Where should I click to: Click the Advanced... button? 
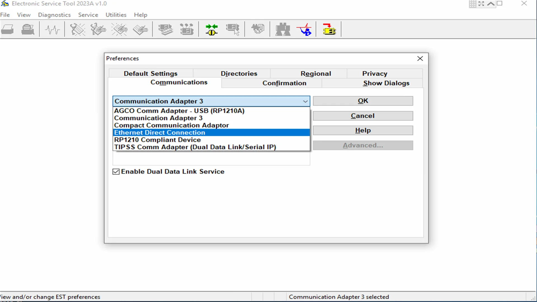pos(363,145)
